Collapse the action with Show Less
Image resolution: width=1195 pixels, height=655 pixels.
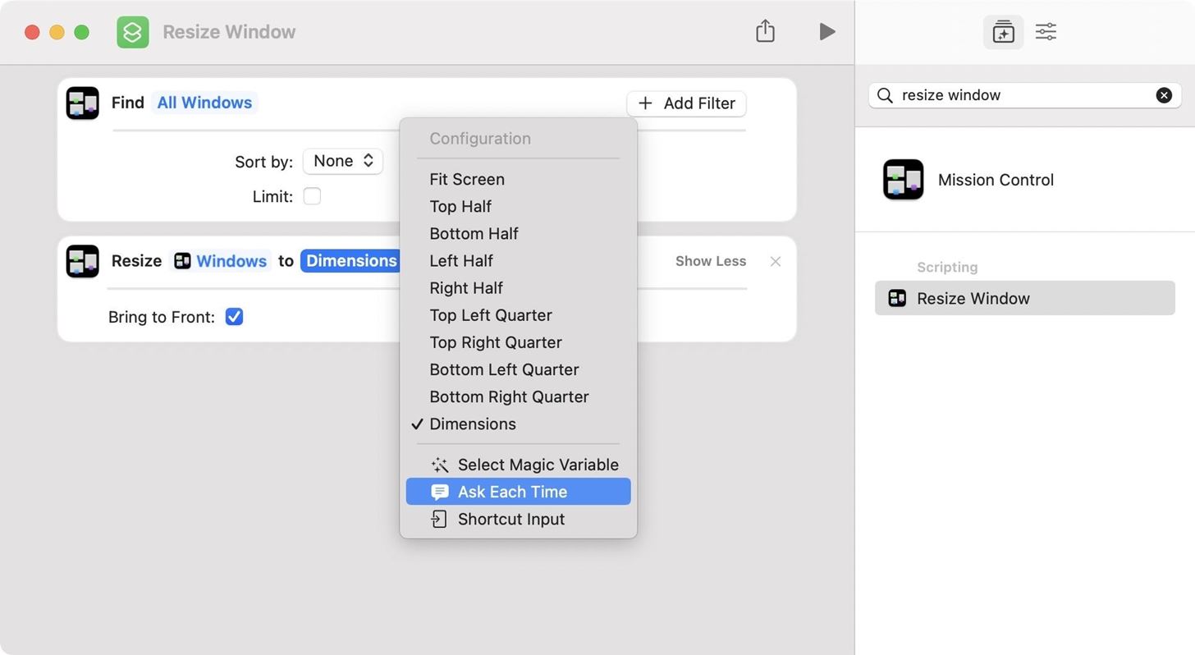click(x=711, y=261)
